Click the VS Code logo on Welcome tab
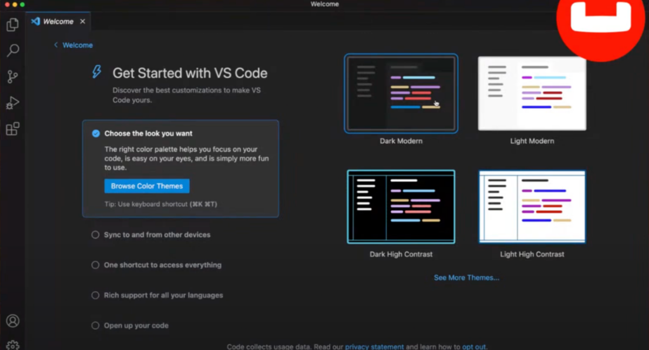This screenshot has height=350, width=649. (35, 21)
